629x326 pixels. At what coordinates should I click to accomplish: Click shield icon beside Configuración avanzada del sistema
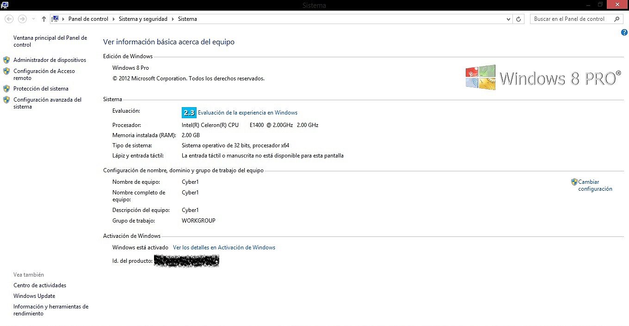6,100
